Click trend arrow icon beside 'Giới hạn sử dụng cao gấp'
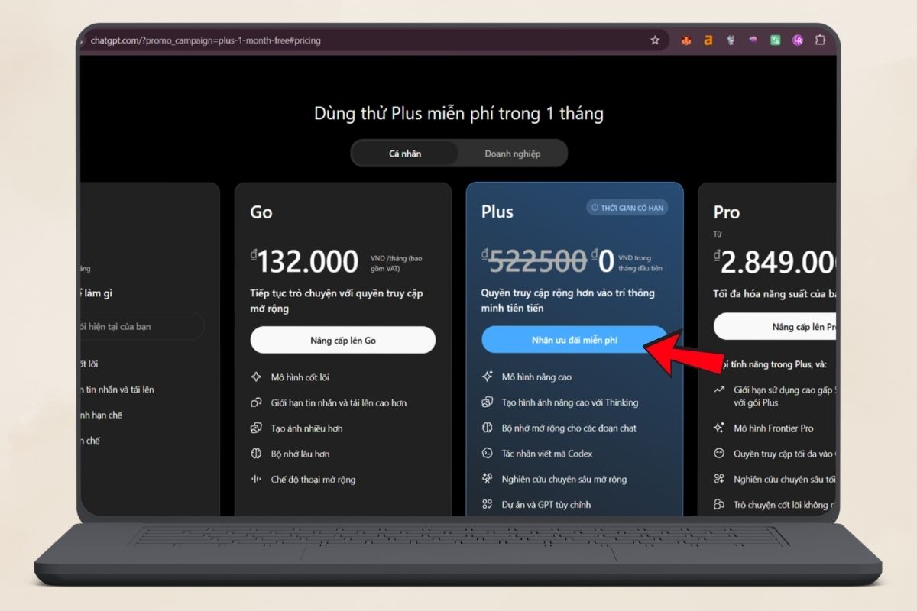The width and height of the screenshot is (917, 611). click(719, 390)
